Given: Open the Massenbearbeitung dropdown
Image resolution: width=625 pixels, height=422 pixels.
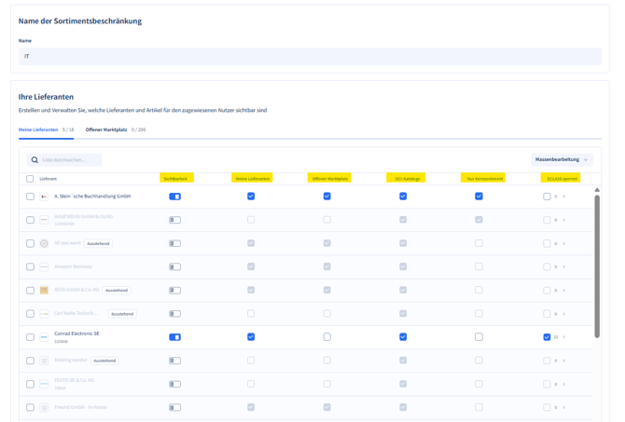Looking at the screenshot, I should point(562,160).
